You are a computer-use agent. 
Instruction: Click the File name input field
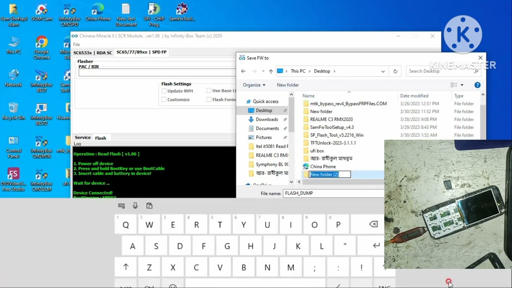click(x=334, y=193)
